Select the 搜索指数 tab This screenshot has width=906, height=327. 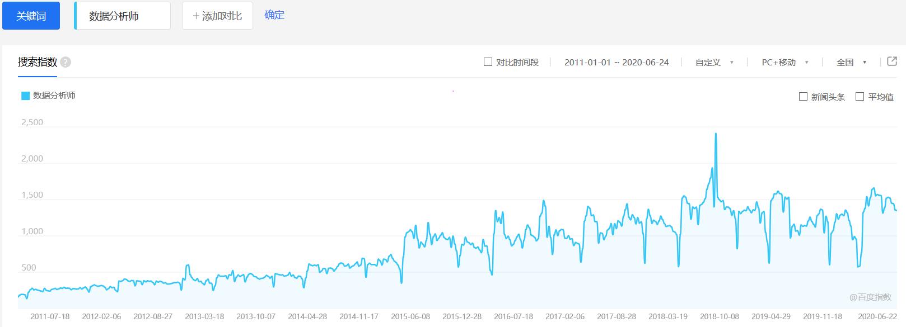click(x=37, y=62)
